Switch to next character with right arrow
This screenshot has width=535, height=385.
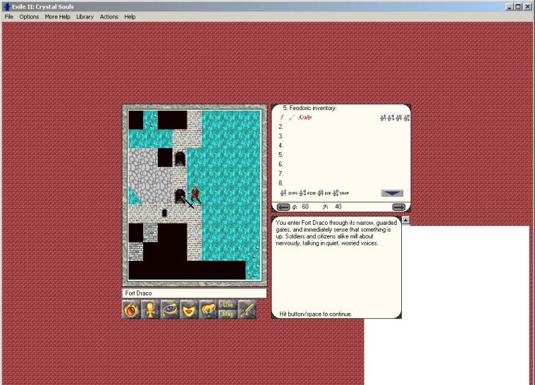[399, 207]
